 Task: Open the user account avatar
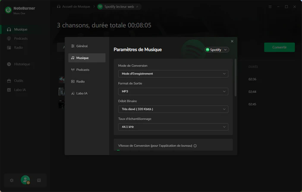pyautogui.click(x=25, y=180)
